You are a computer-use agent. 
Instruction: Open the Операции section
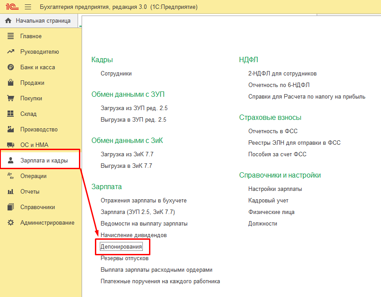tap(33, 176)
